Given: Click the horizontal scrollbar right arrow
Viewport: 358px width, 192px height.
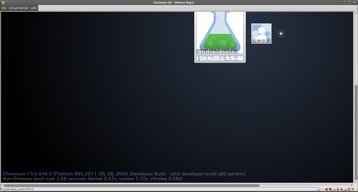Looking at the screenshot, I should tap(352, 185).
